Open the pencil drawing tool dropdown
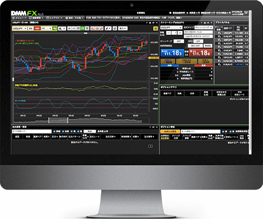Image resolution: width=263 pixels, height=219 pixels. [x=108, y=28]
